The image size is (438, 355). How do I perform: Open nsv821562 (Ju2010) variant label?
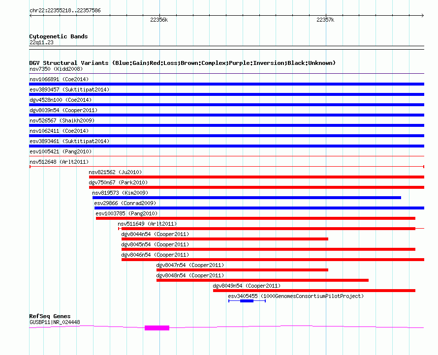[115, 172]
